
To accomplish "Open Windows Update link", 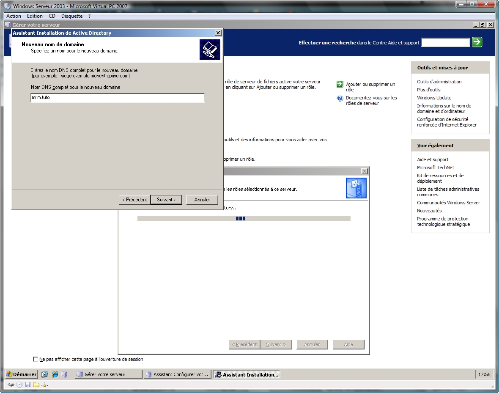I will (434, 98).
